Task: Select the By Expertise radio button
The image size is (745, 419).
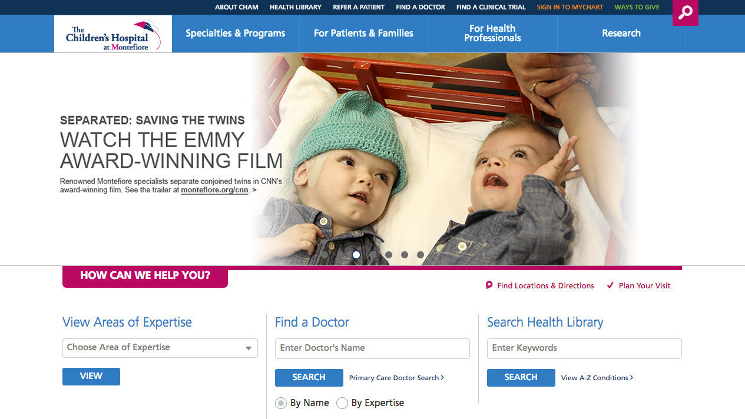Action: (342, 403)
